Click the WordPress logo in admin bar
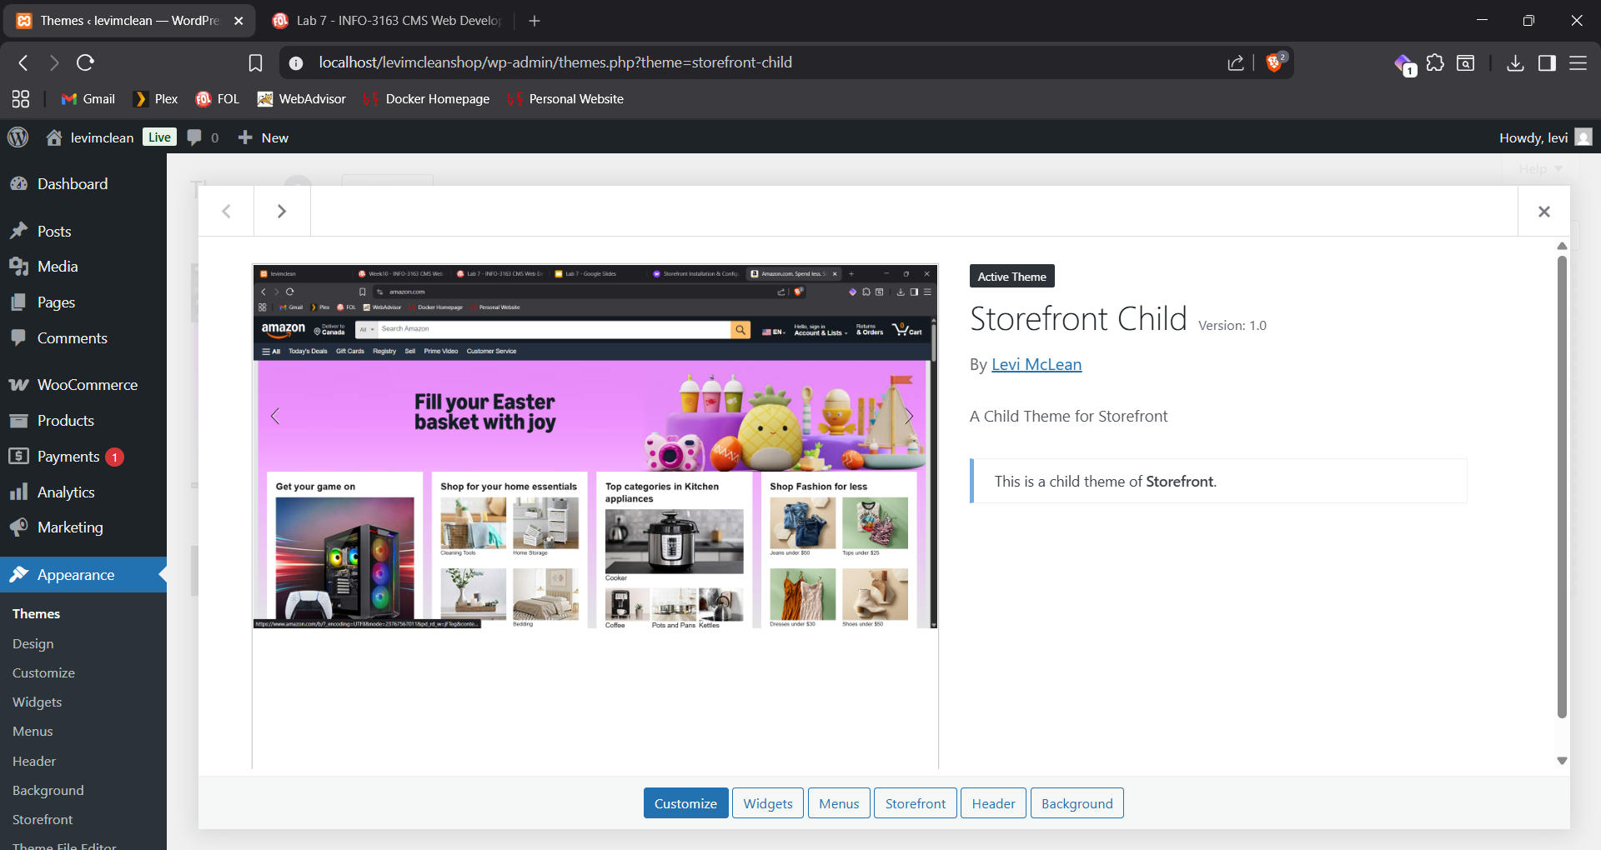This screenshot has width=1601, height=850. (18, 137)
